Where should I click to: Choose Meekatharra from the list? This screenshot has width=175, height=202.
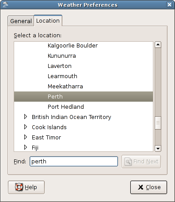84,86
